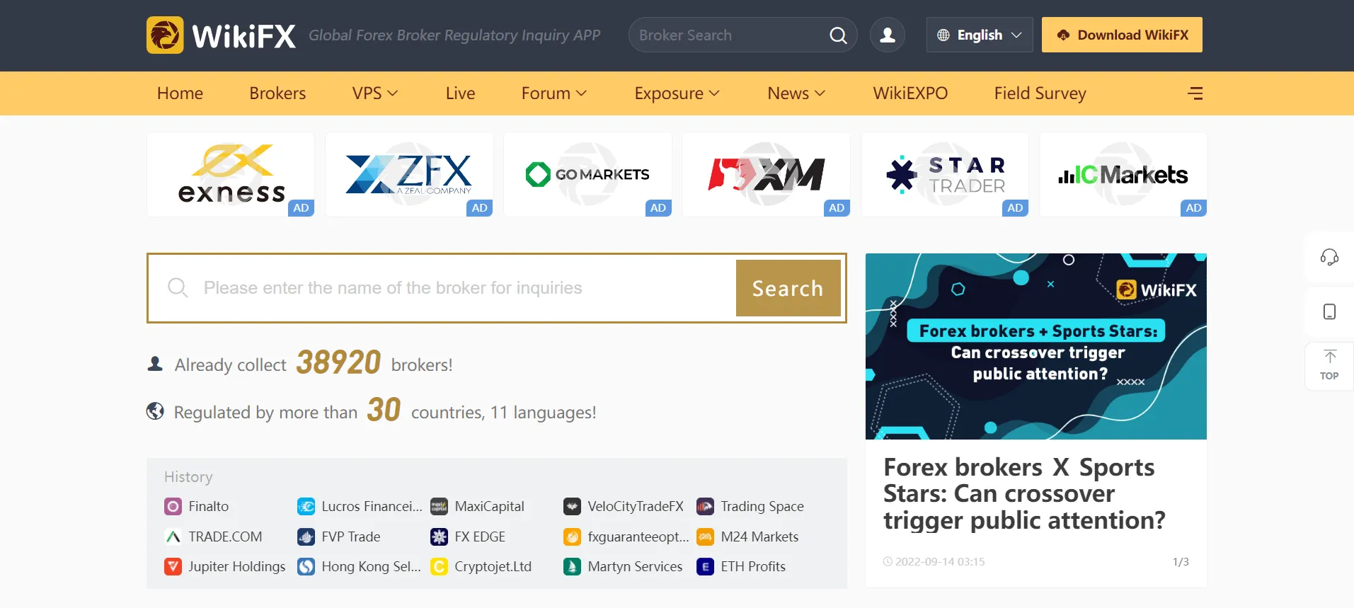
Task: Click the VeloCityTradeFX broker icon
Action: tap(572, 507)
